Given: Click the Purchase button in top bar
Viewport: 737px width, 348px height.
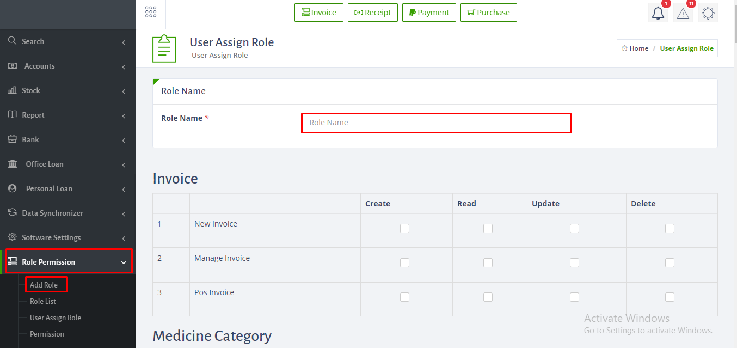Looking at the screenshot, I should [x=489, y=13].
